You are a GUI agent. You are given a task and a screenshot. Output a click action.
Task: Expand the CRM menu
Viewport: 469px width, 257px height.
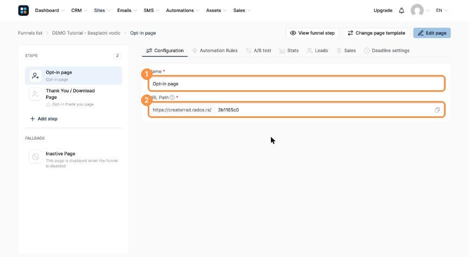[x=79, y=10]
